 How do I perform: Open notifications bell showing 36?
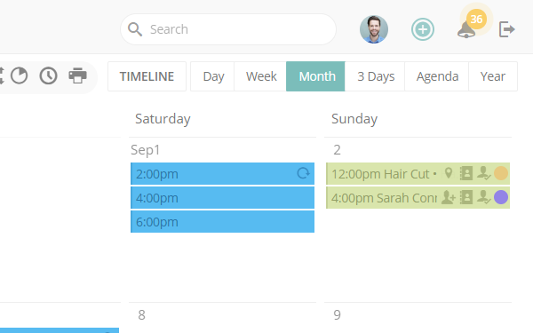(466, 30)
